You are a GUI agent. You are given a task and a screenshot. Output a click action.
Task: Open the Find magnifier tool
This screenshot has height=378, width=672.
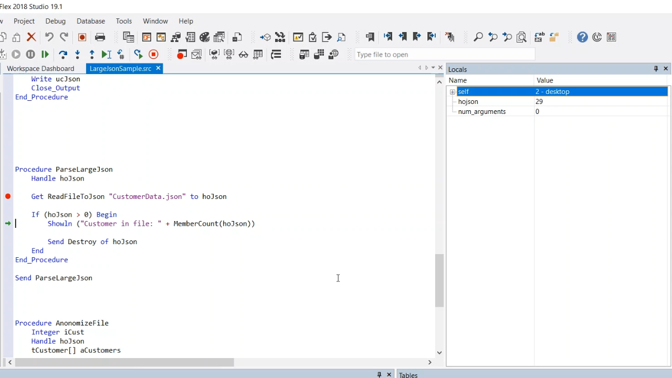point(478,37)
